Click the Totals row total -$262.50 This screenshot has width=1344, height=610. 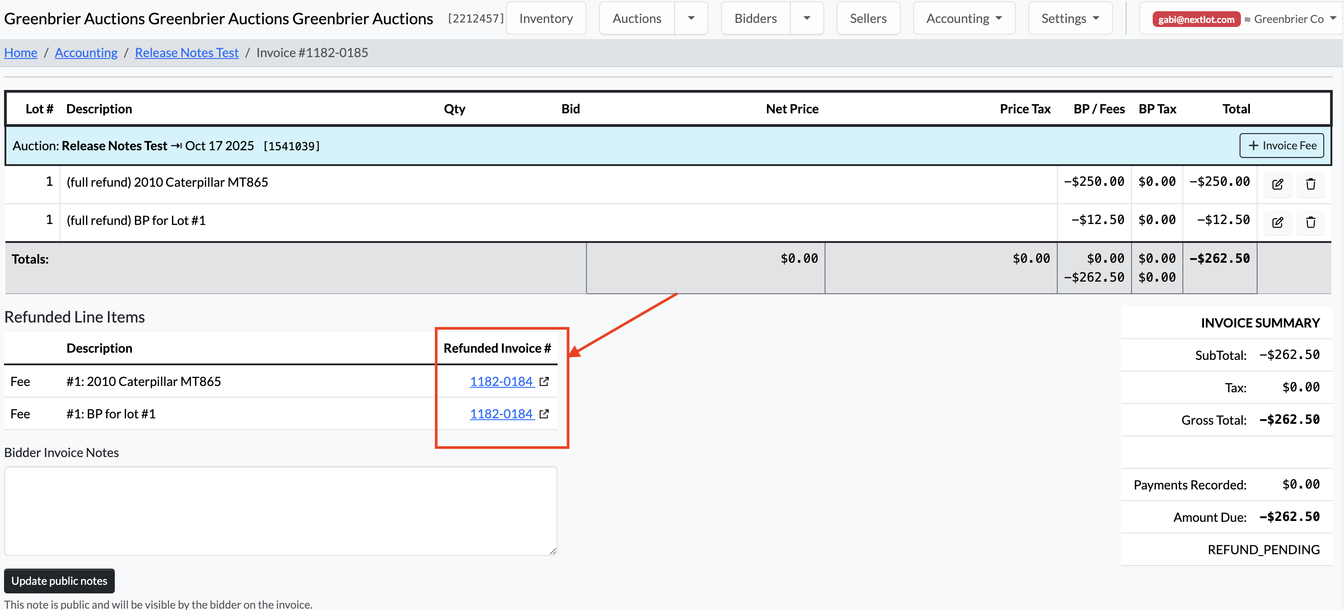(x=1219, y=258)
